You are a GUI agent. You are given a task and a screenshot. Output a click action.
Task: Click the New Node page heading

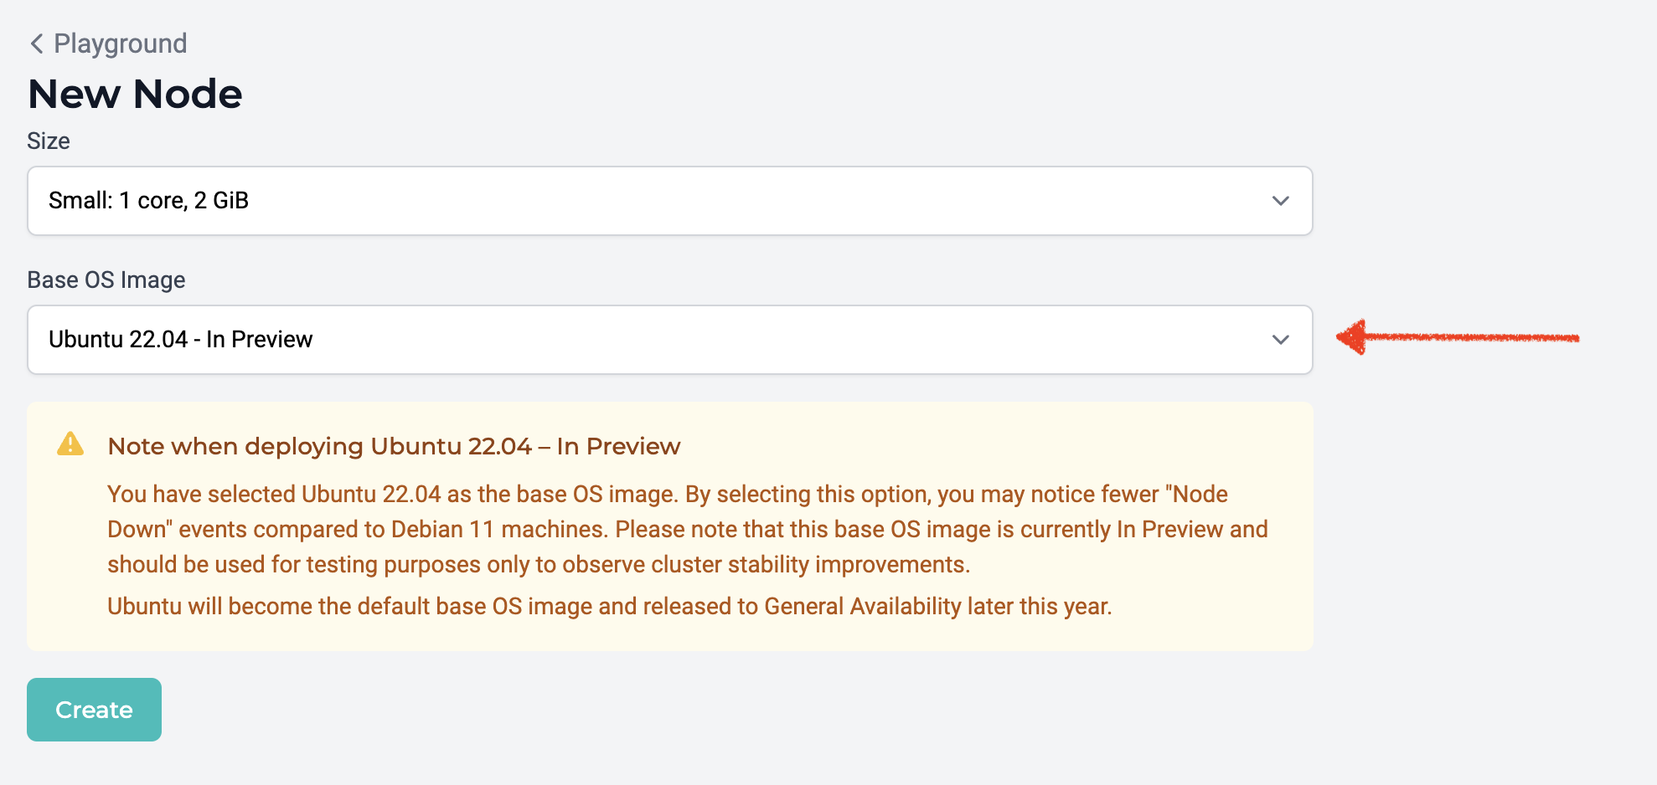tap(135, 94)
